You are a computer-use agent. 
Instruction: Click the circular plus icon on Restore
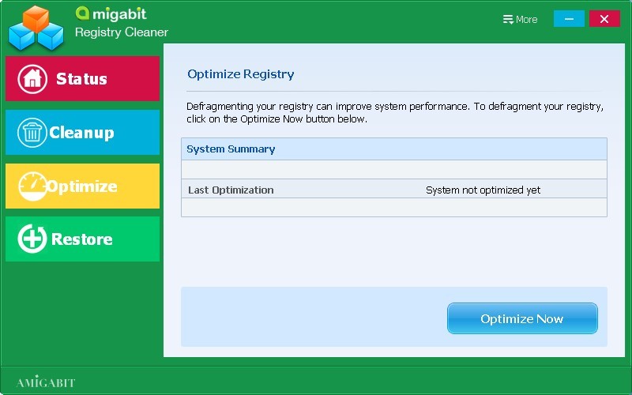tap(32, 239)
